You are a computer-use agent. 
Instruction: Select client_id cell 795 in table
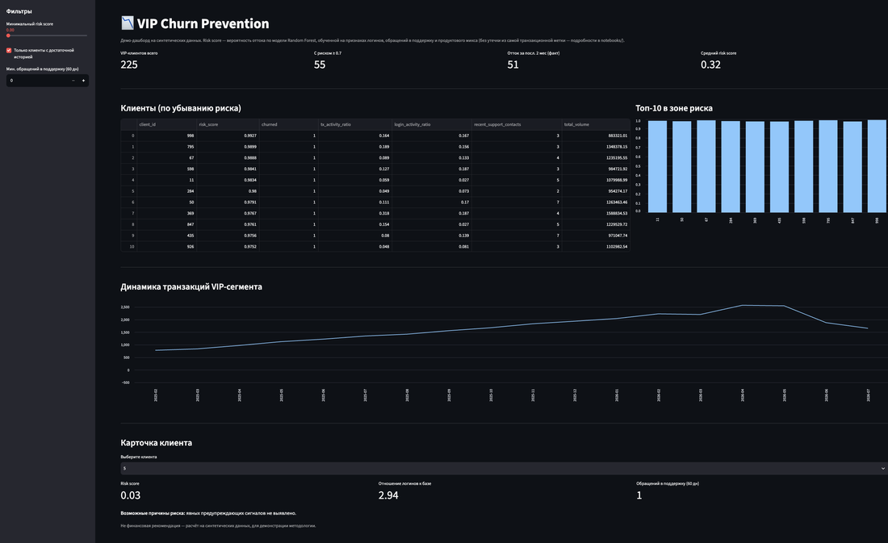coord(166,147)
